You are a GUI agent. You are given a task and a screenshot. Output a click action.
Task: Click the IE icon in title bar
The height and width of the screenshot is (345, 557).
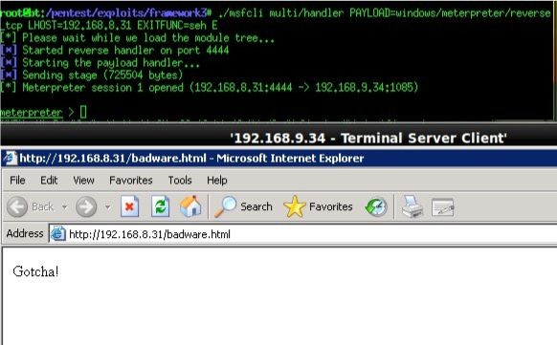click(x=10, y=158)
